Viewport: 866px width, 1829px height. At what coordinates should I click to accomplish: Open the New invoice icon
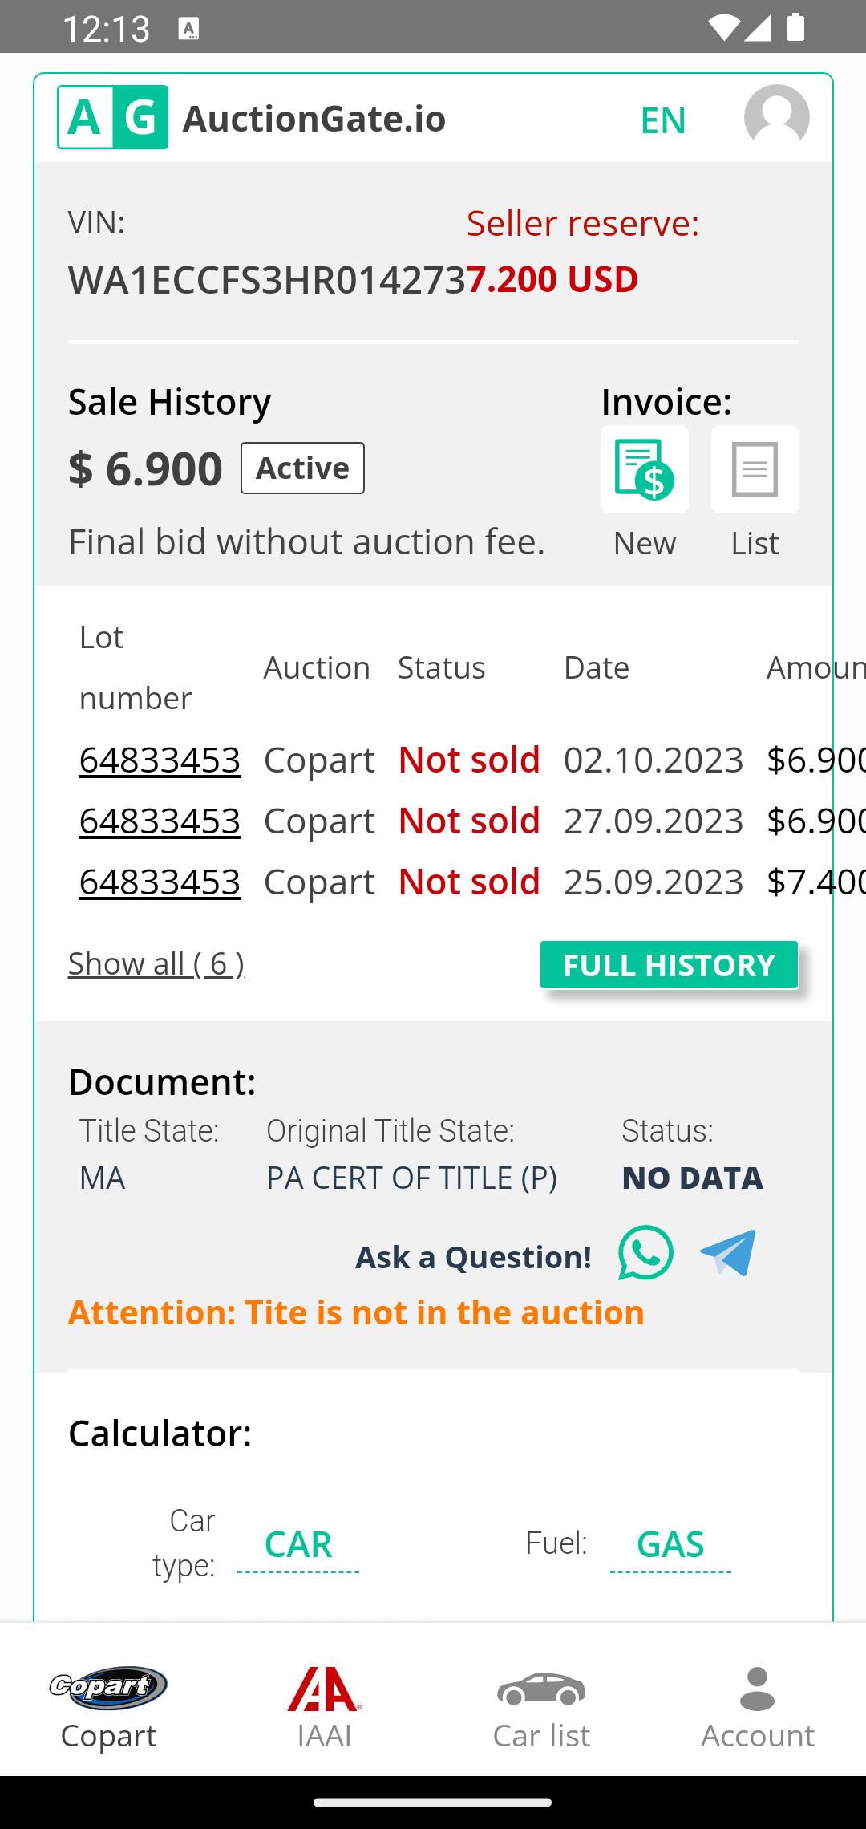click(644, 469)
